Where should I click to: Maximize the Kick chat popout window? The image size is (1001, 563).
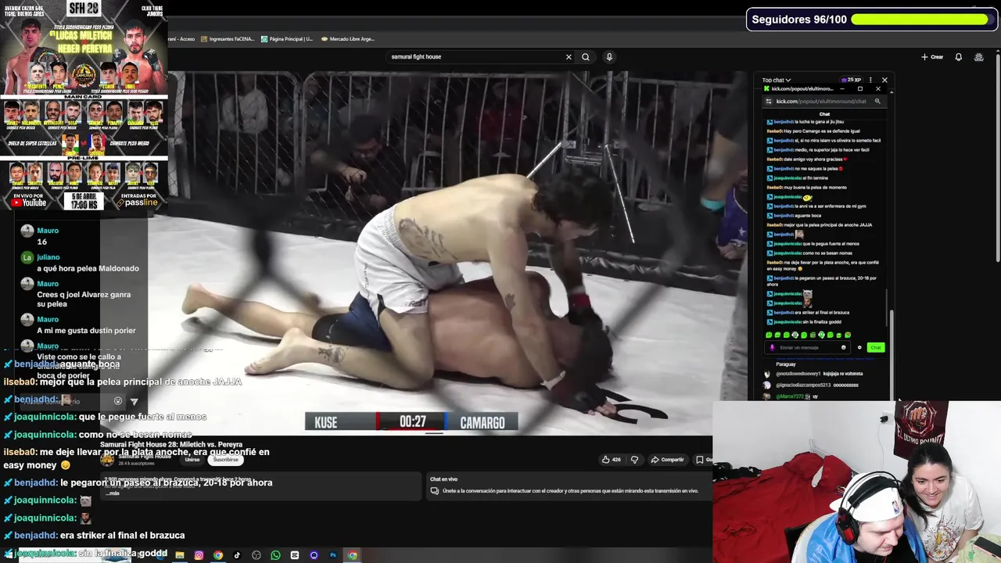click(x=860, y=89)
